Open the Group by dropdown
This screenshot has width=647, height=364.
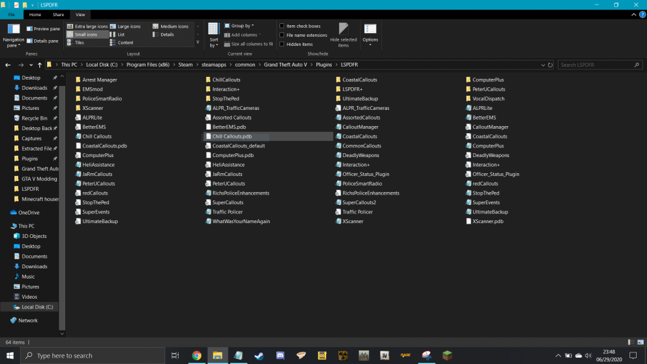[239, 26]
